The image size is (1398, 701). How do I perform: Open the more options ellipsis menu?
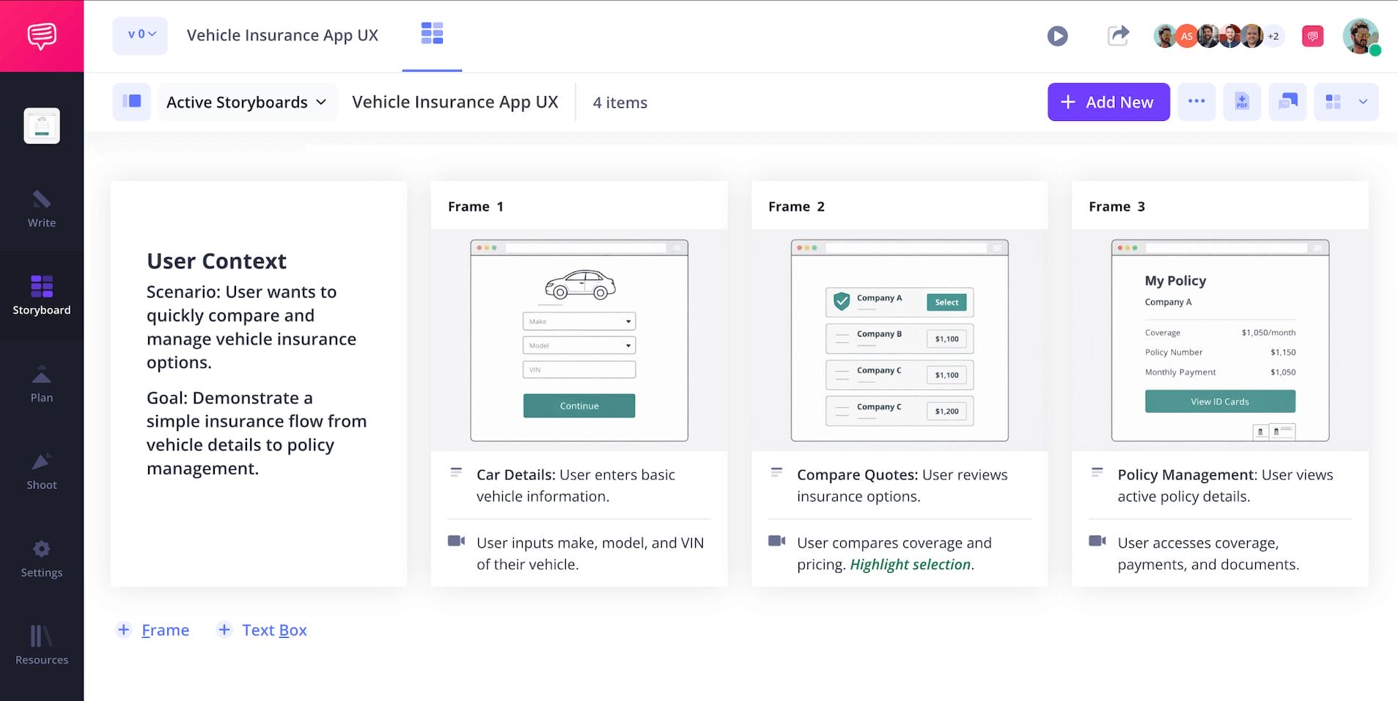click(1196, 102)
